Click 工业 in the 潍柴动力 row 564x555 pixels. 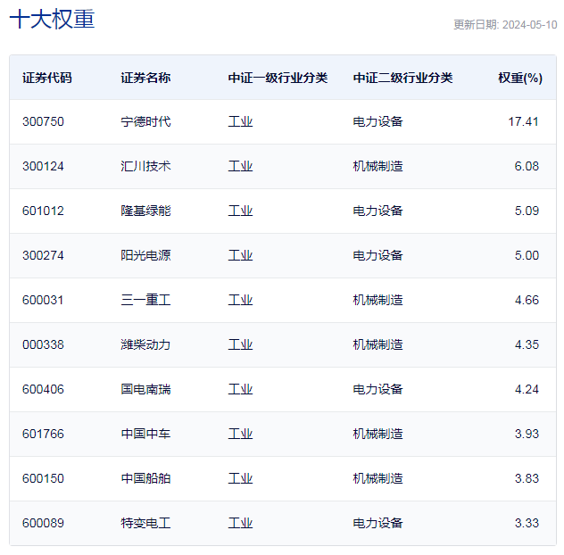(240, 344)
